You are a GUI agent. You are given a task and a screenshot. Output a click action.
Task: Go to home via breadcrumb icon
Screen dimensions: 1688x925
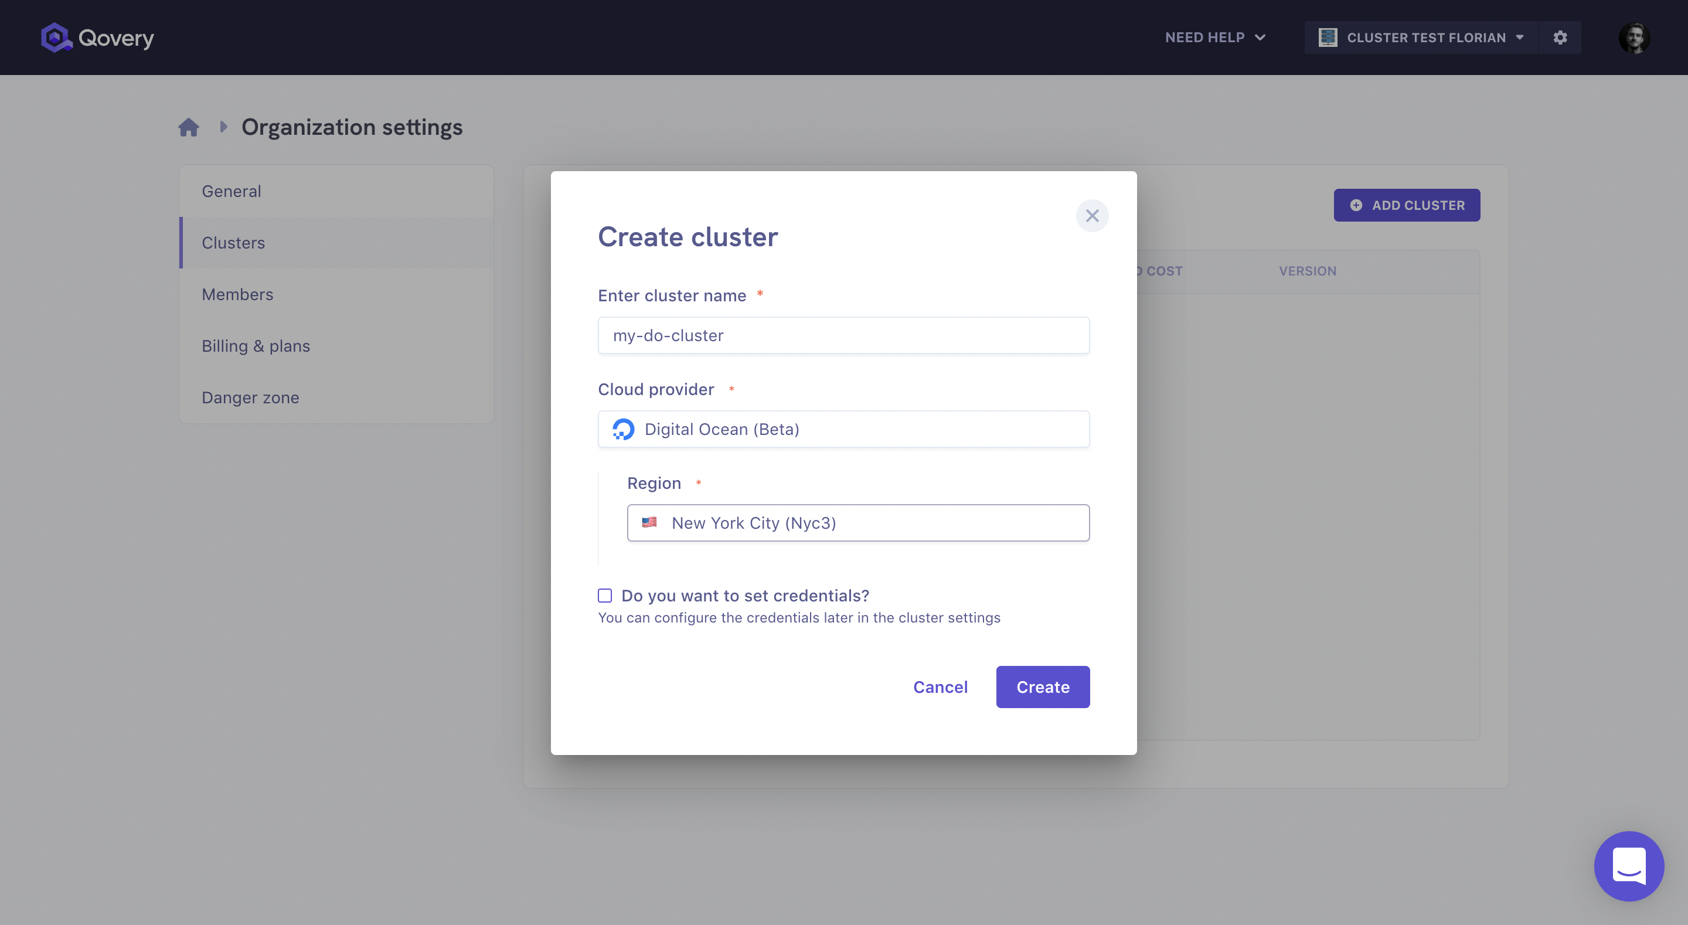tap(189, 127)
